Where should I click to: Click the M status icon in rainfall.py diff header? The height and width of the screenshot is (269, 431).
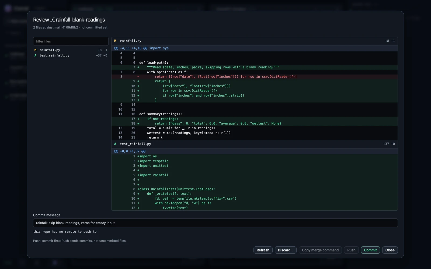(115, 41)
